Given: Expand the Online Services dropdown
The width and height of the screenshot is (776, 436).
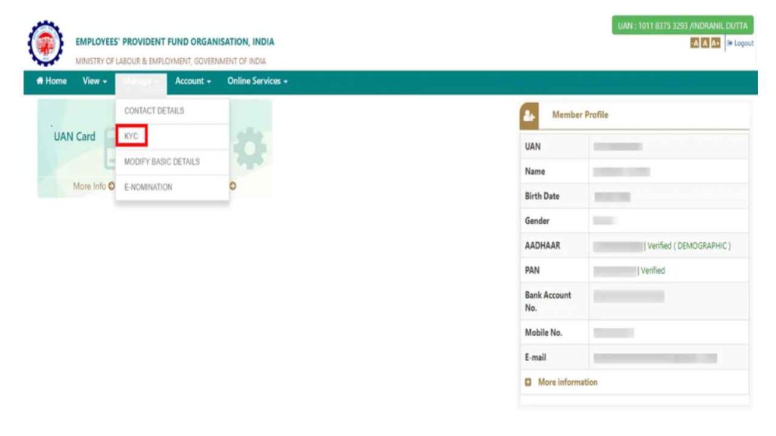Looking at the screenshot, I should coord(258,81).
